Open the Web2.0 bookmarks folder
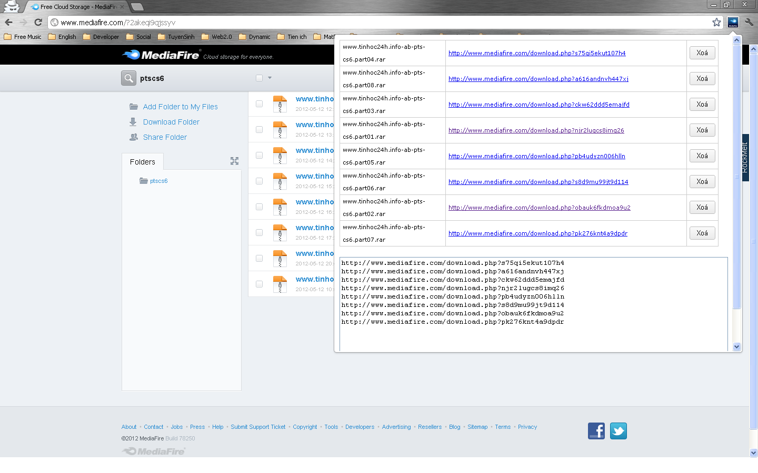The image size is (758, 473). click(217, 37)
